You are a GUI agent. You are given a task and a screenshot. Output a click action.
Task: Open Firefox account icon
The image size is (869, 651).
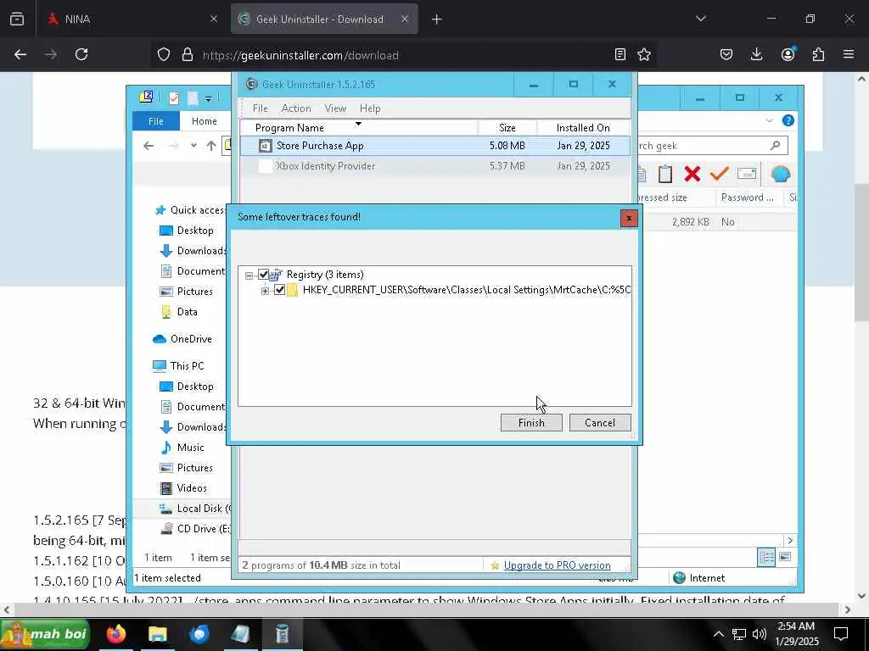(788, 54)
